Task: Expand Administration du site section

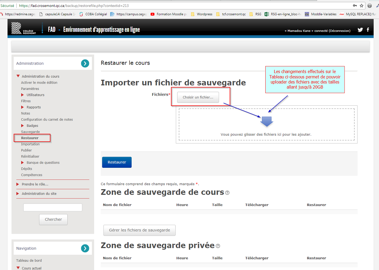Action: tap(18, 194)
